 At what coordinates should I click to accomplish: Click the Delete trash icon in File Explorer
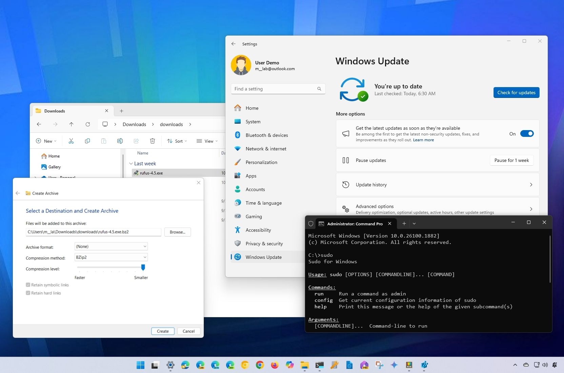tap(153, 141)
